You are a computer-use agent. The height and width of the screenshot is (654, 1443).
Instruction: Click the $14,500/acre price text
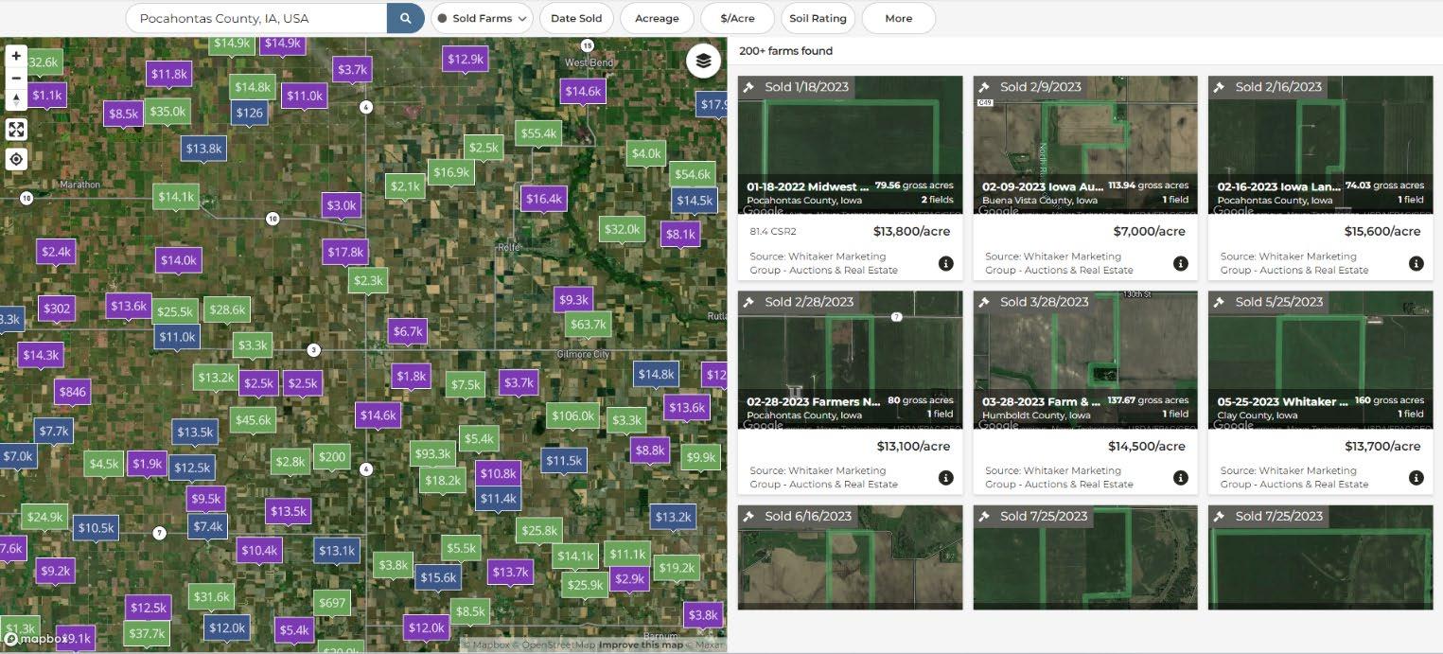pos(1147,446)
